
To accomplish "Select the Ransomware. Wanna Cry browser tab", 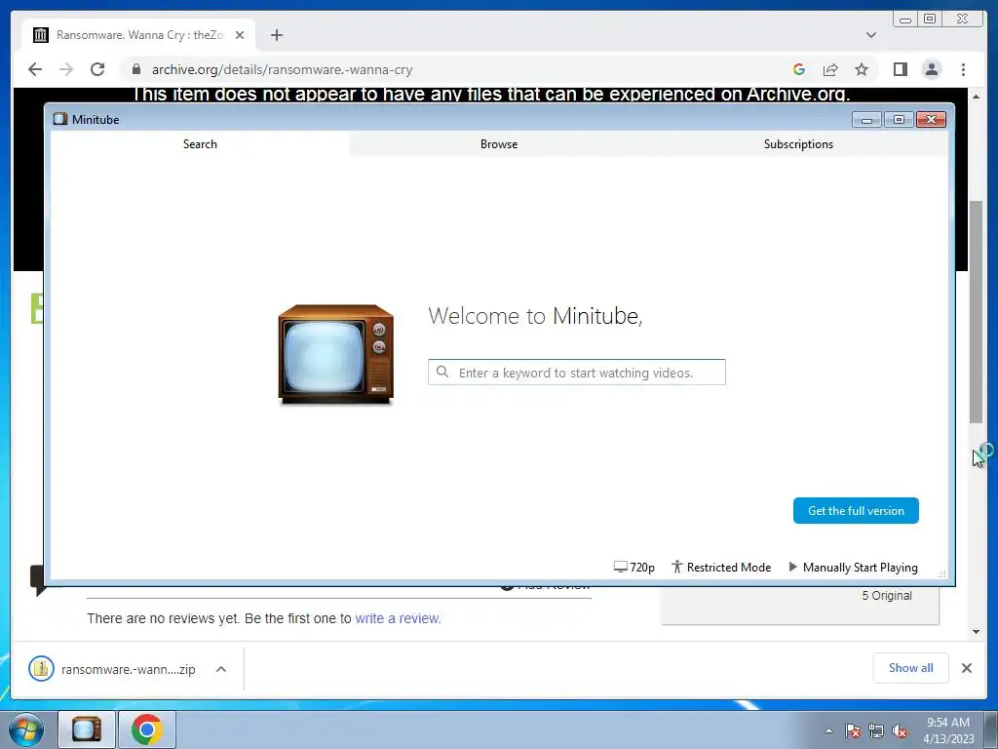I will [138, 35].
